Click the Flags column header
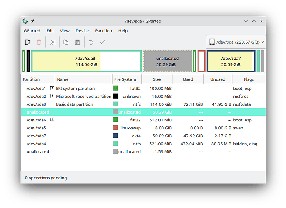This screenshot has height=208, width=286. click(x=249, y=79)
